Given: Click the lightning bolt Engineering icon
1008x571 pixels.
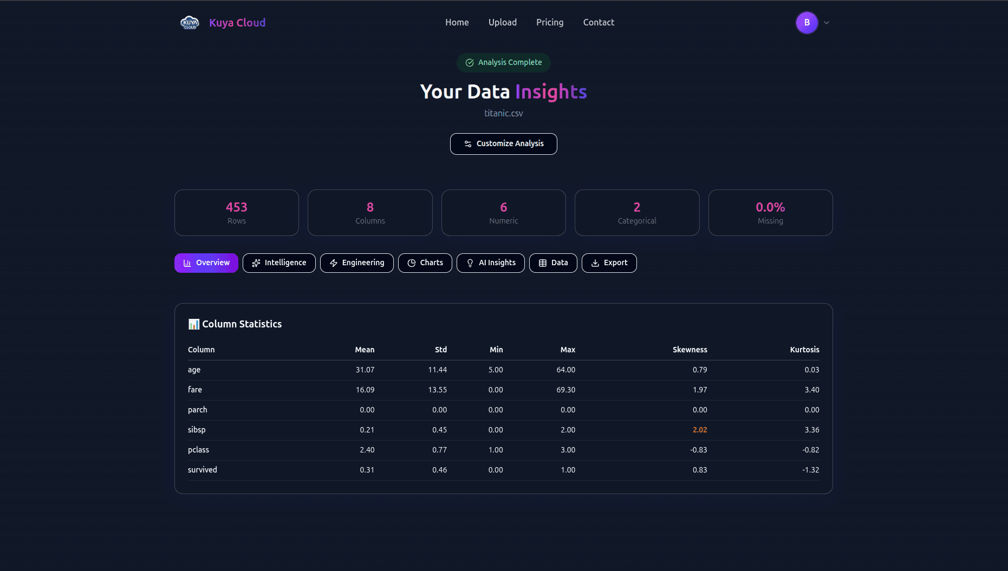Looking at the screenshot, I should [x=334, y=263].
